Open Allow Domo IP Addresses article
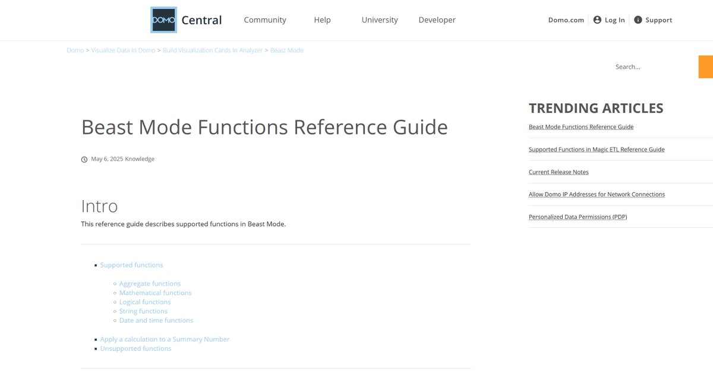Image resolution: width=713 pixels, height=387 pixels. (x=597, y=195)
